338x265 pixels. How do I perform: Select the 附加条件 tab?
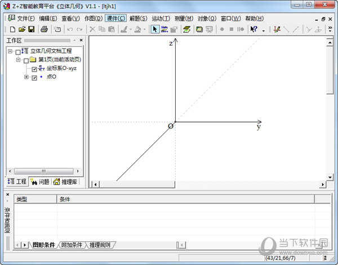point(72,245)
